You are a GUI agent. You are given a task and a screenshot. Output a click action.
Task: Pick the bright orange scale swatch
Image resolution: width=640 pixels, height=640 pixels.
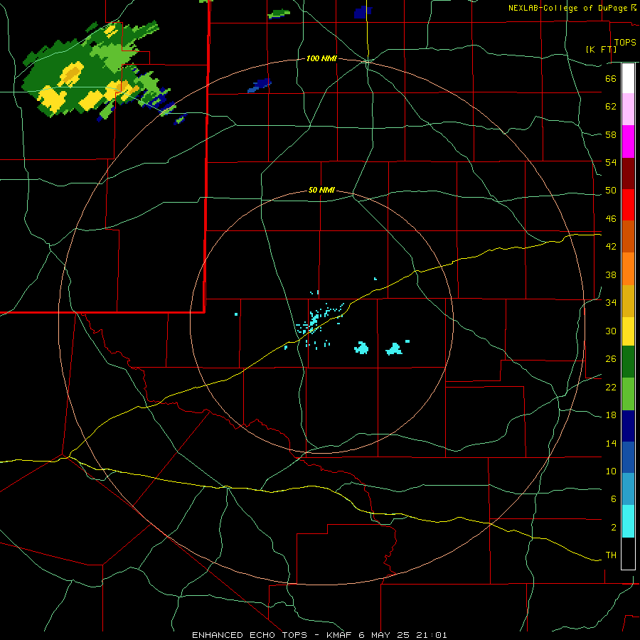tap(628, 269)
